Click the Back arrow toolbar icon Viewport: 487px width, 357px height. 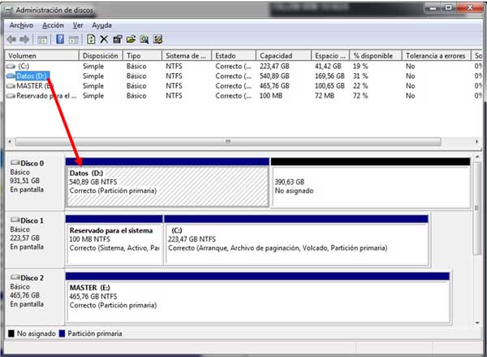coord(11,39)
